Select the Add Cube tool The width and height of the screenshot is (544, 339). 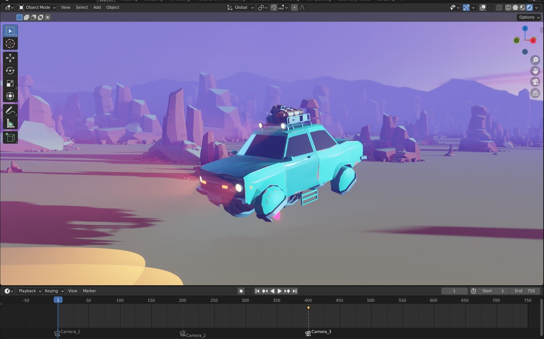pos(10,137)
